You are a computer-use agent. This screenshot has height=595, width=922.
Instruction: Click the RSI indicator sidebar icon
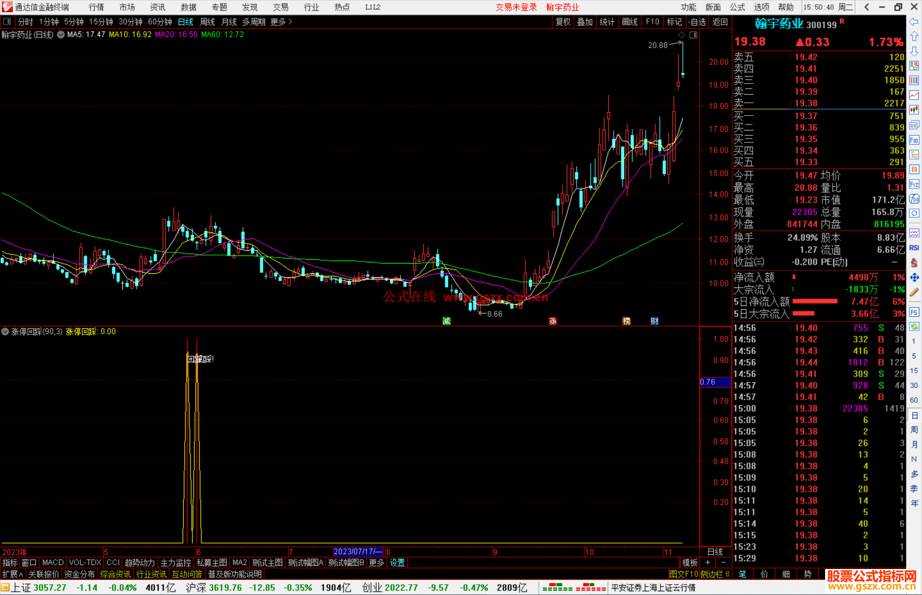pos(914,248)
